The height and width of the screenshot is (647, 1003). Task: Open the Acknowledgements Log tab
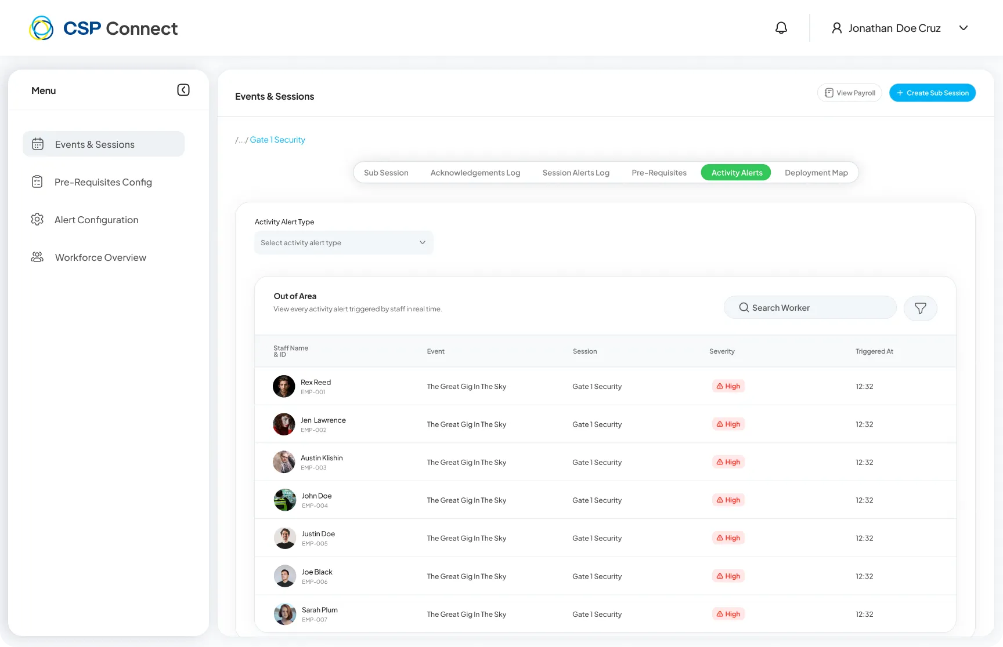click(x=475, y=173)
